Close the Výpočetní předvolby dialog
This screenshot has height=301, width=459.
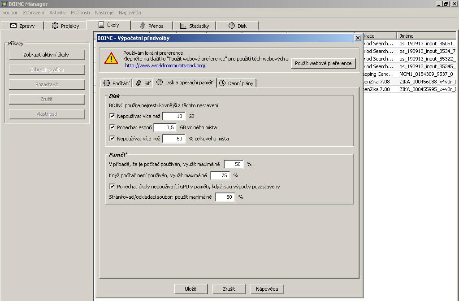tap(357, 38)
